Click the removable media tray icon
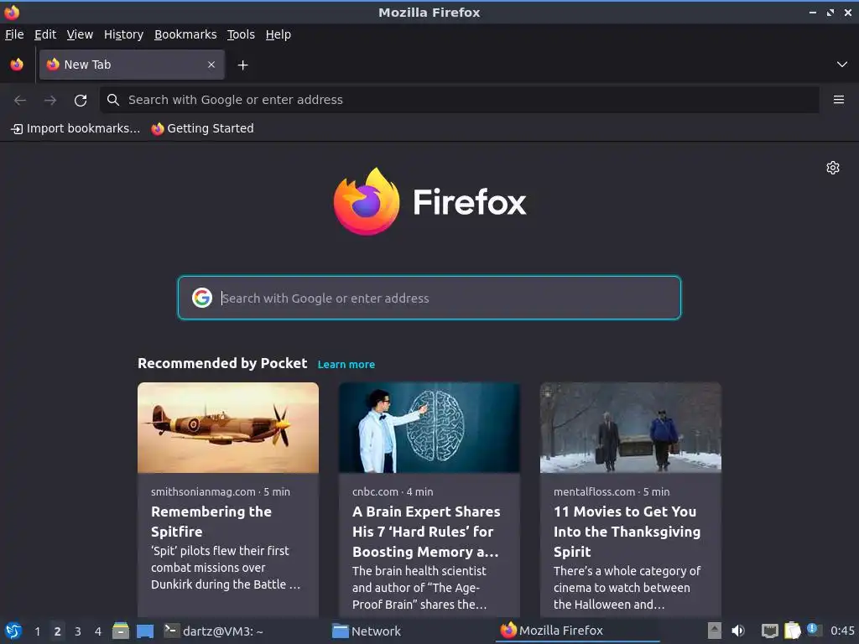The width and height of the screenshot is (859, 644). tap(715, 631)
